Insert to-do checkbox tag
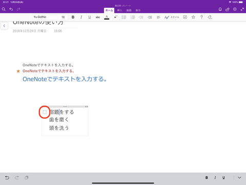Screen dimensions: 246x185 (185, 17)
